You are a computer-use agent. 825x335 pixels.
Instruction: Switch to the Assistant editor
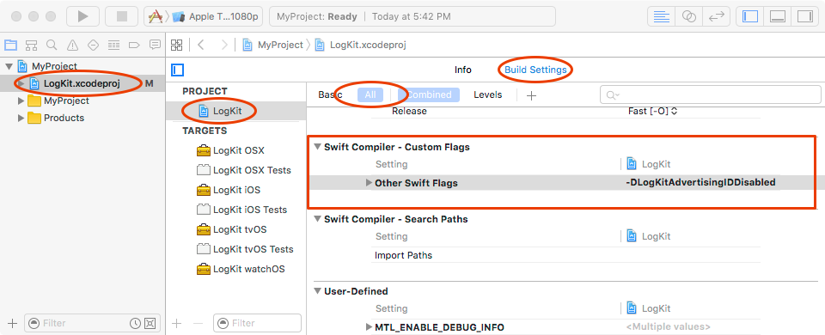688,16
